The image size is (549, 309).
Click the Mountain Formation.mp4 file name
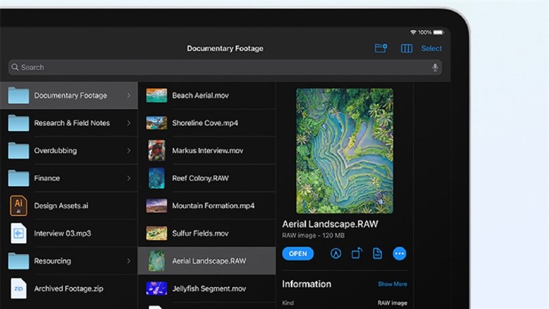click(213, 205)
